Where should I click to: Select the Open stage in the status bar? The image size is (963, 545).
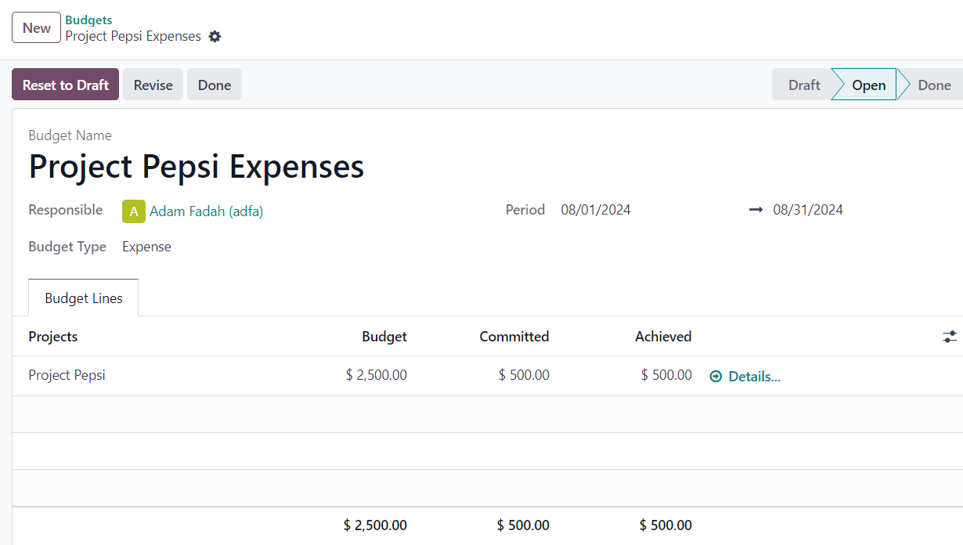click(x=868, y=85)
